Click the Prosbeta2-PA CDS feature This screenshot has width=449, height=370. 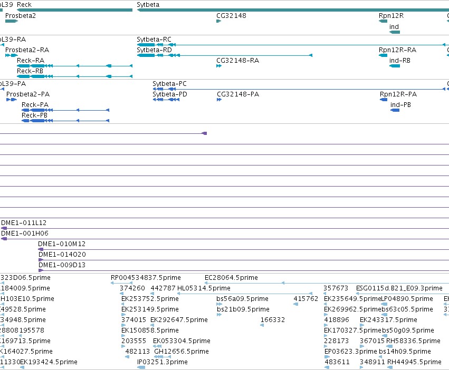pos(12,100)
